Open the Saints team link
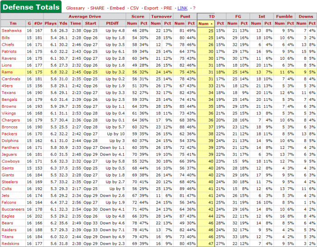The width and height of the screenshot is (317, 247). click(x=8, y=168)
